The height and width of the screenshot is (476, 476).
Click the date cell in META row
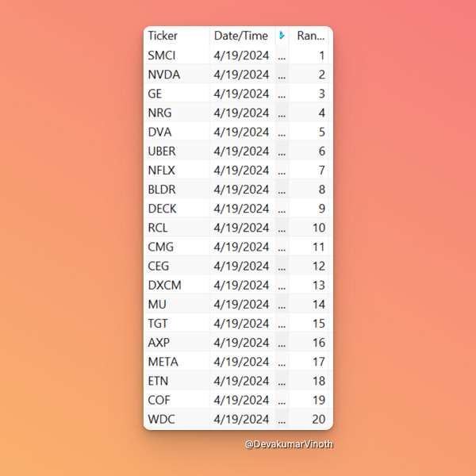click(x=243, y=361)
